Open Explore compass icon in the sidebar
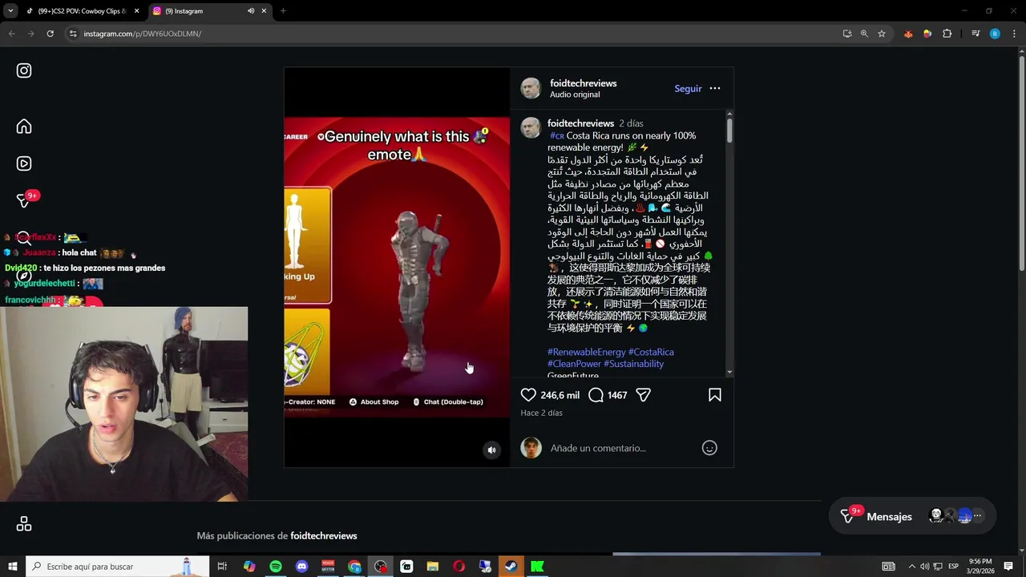 tap(24, 276)
